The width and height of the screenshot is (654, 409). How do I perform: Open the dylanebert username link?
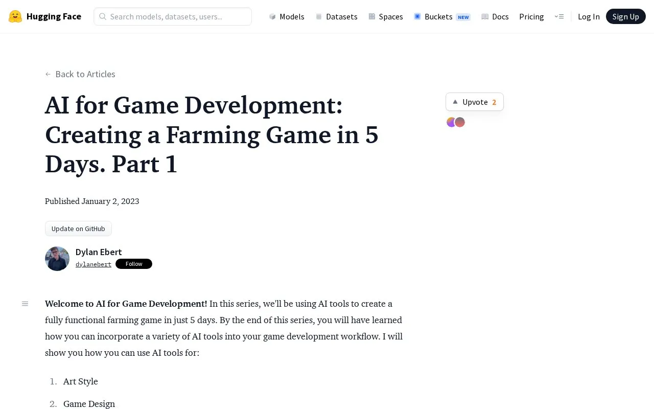(94, 264)
